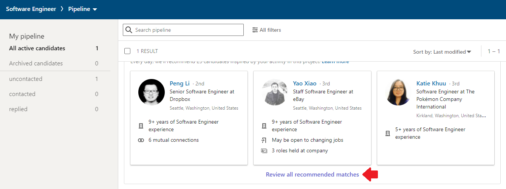Click the mutual connections icon on Peng Li's card
The height and width of the screenshot is (189, 506).
(141, 140)
